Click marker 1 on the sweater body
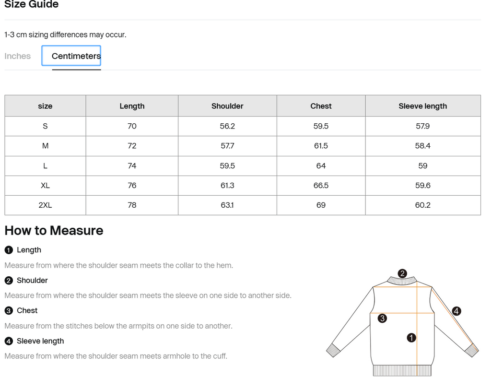Viewport: 491px width, 377px height. [411, 338]
